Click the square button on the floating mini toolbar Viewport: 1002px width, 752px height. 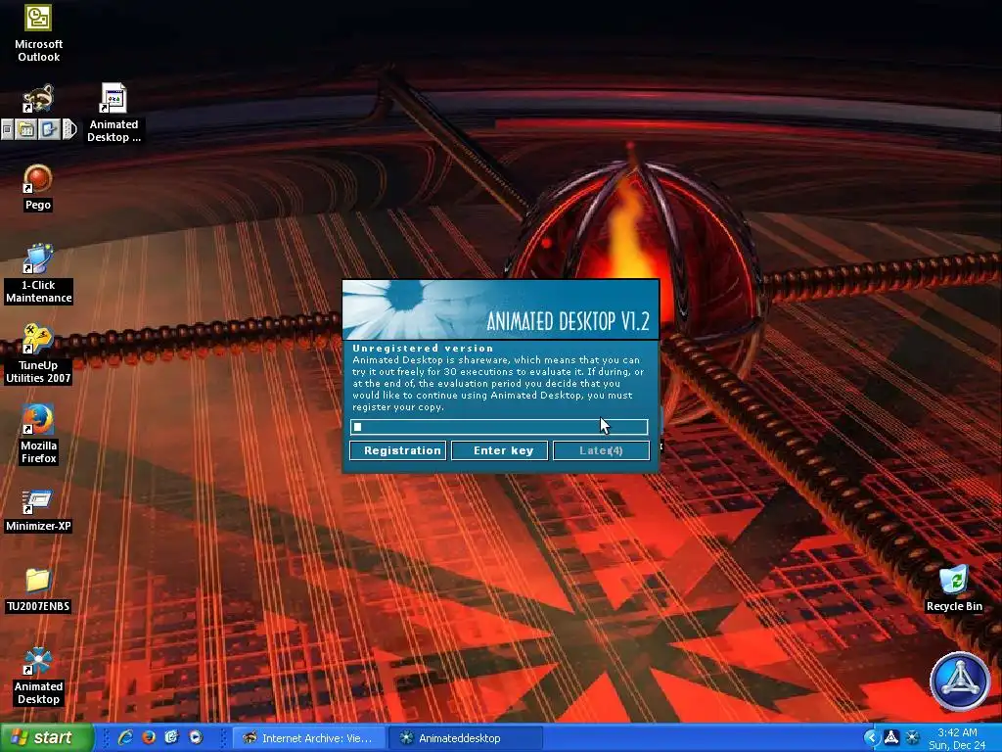tap(7, 130)
